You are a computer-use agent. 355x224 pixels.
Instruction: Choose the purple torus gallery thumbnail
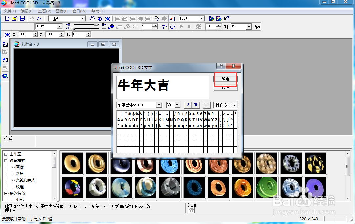coord(316,188)
